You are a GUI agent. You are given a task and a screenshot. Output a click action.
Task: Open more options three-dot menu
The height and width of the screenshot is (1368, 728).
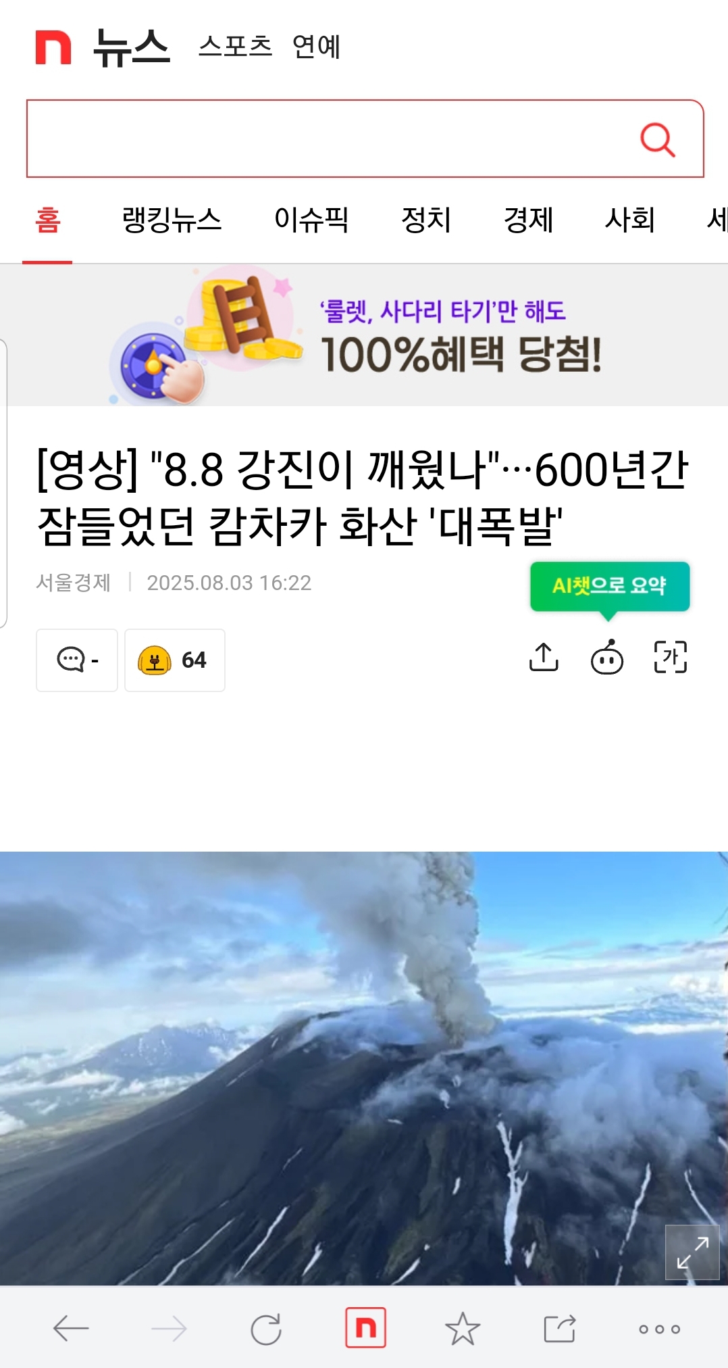659,1329
